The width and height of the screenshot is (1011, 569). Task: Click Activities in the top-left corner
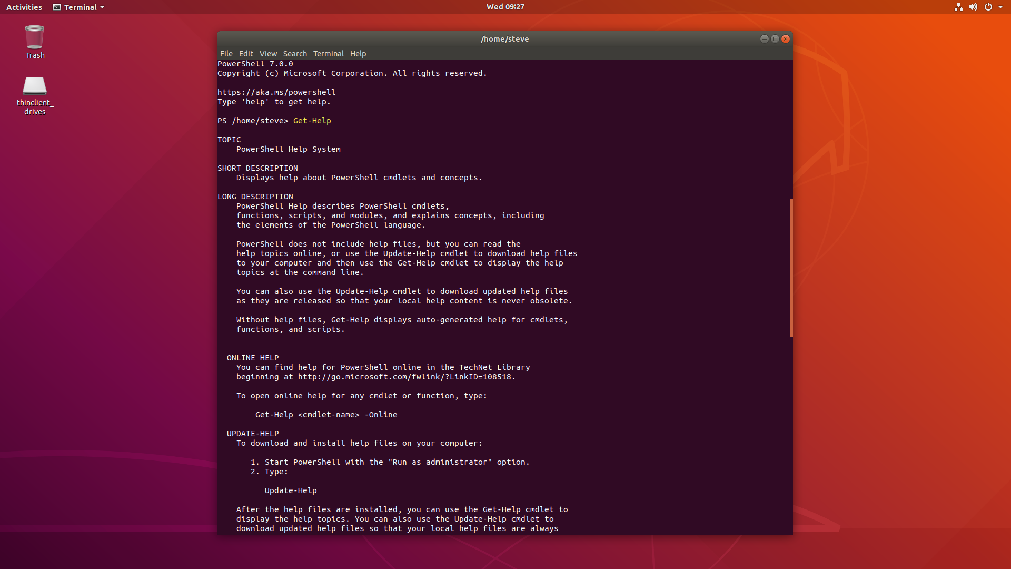(x=24, y=7)
